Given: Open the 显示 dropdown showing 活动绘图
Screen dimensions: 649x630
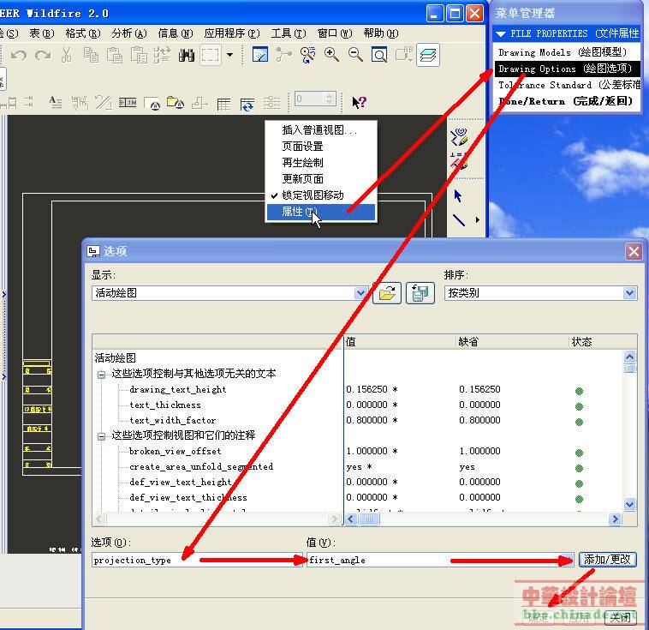Looking at the screenshot, I should click(x=360, y=293).
